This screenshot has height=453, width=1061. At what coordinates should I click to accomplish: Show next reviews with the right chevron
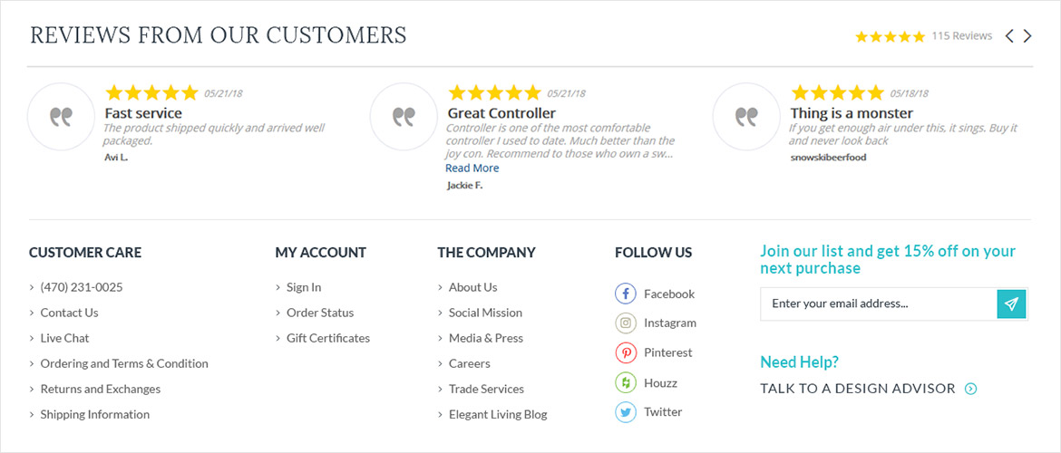(1027, 36)
